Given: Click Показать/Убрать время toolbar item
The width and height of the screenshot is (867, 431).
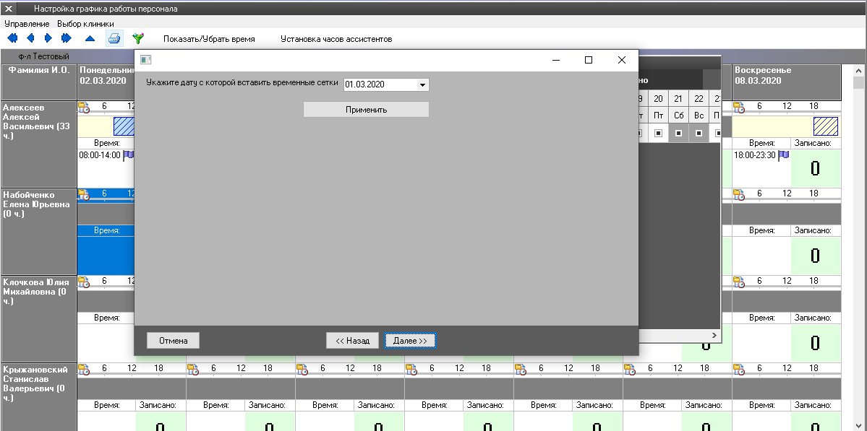Looking at the screenshot, I should 209,39.
